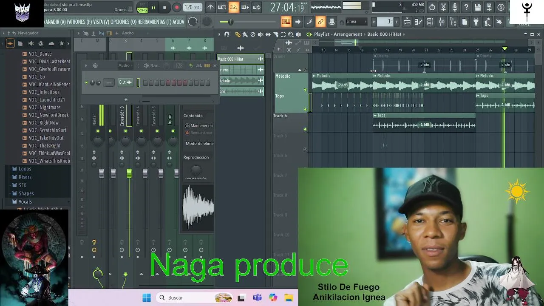
Task: Open the Channel rack view icon
Action: (x=430, y=22)
